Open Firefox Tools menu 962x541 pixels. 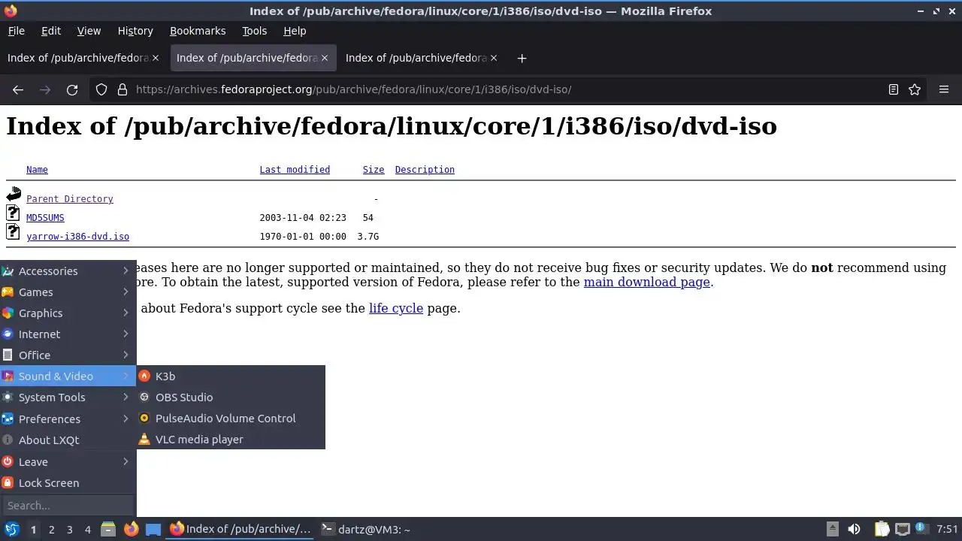[255, 31]
